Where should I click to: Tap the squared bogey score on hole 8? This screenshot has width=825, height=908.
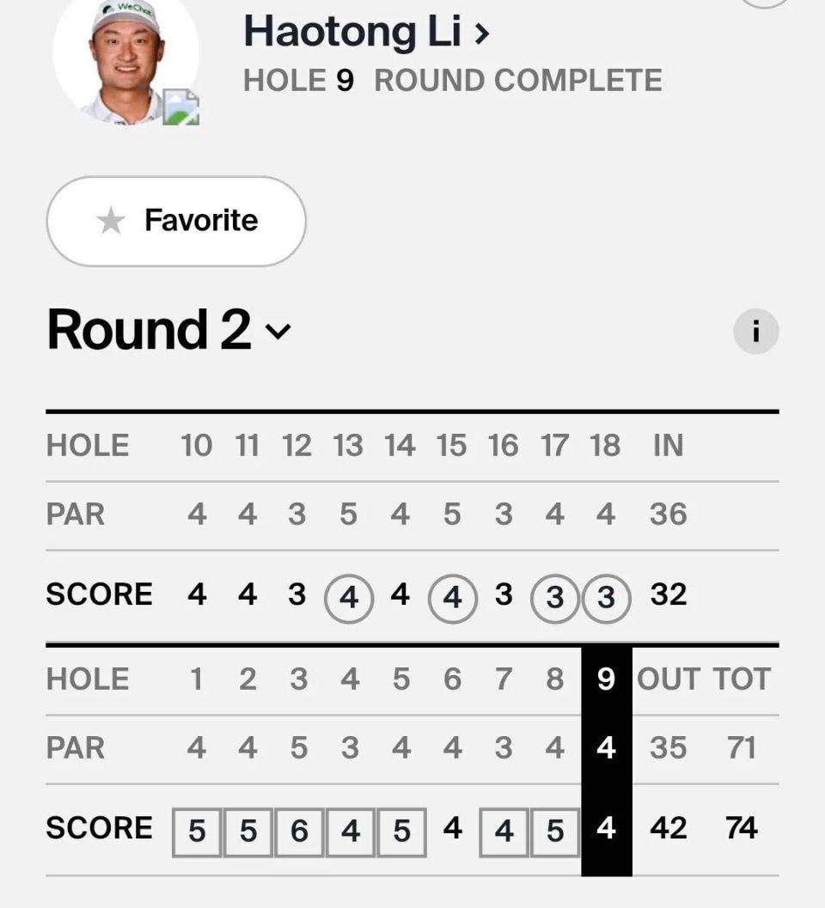point(555,831)
